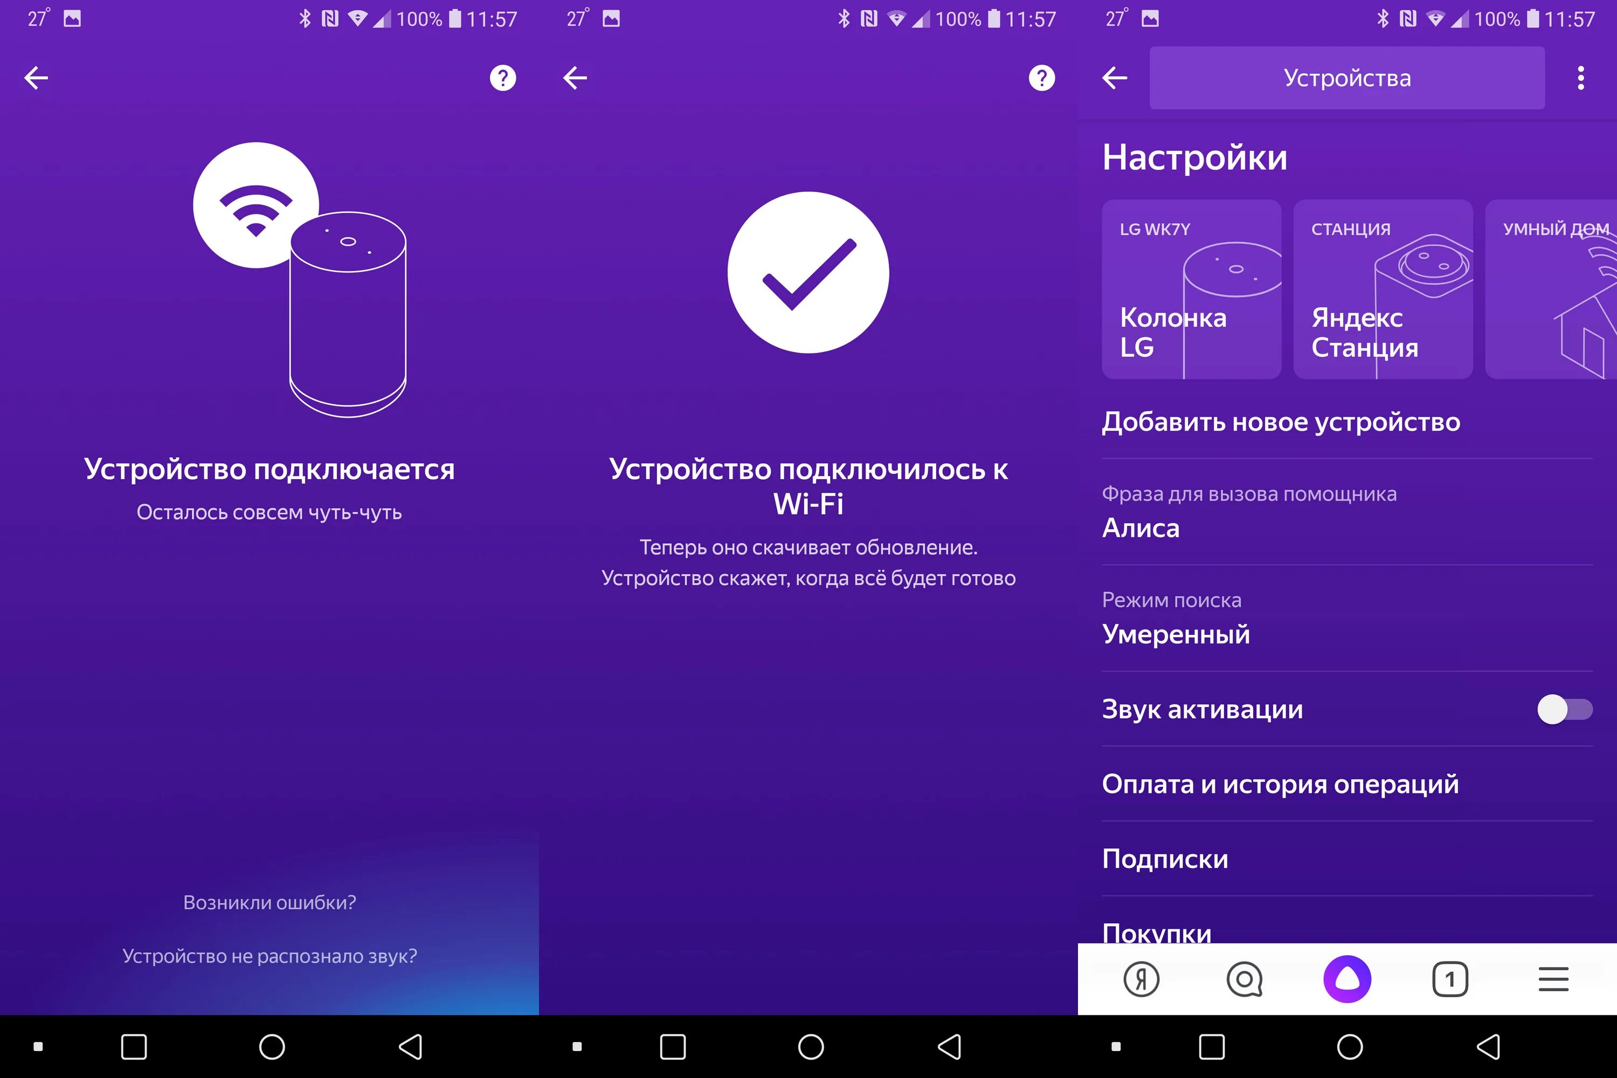The height and width of the screenshot is (1078, 1617).
Task: Click the help question mark icon
Action: click(x=502, y=77)
